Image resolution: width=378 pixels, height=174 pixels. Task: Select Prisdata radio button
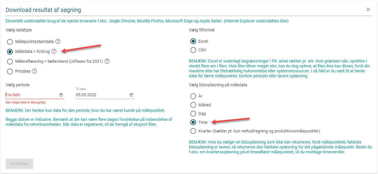click(10, 71)
